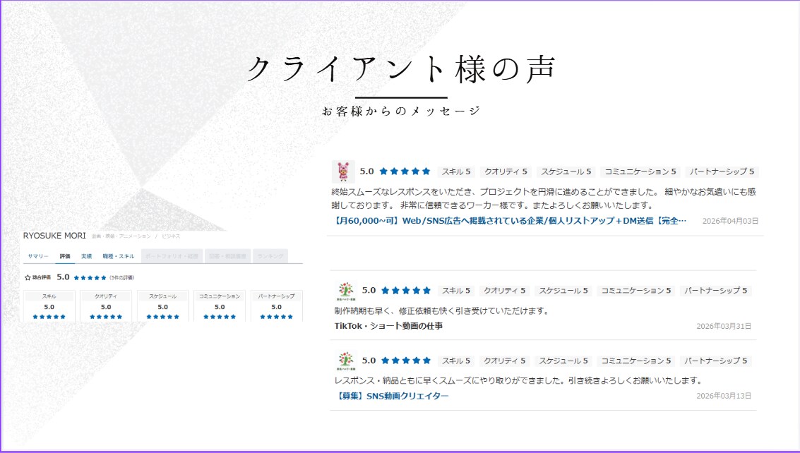800x453 pixels.
Task: Click the ビジネス category link
Action: pos(171,236)
